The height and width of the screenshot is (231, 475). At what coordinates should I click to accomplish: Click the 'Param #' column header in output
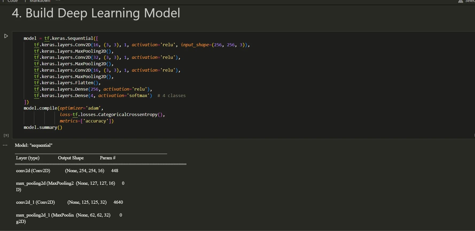(x=108, y=158)
